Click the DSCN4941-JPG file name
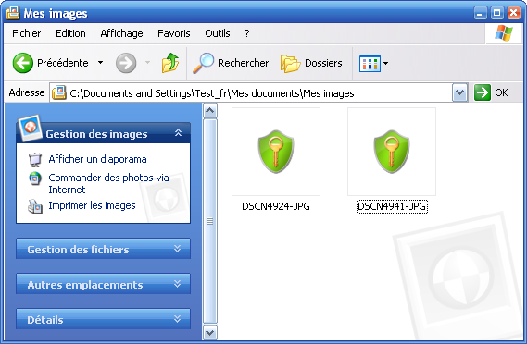The height and width of the screenshot is (344, 527). pos(392,206)
